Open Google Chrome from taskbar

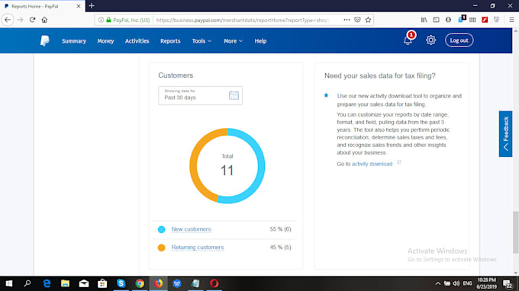tap(140, 283)
